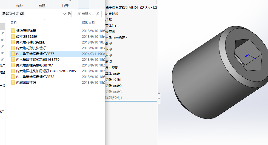The height and width of the screenshot is (145, 268).
Task: Select the 螺柱GB15389 folder
Action: (x=27, y=36)
